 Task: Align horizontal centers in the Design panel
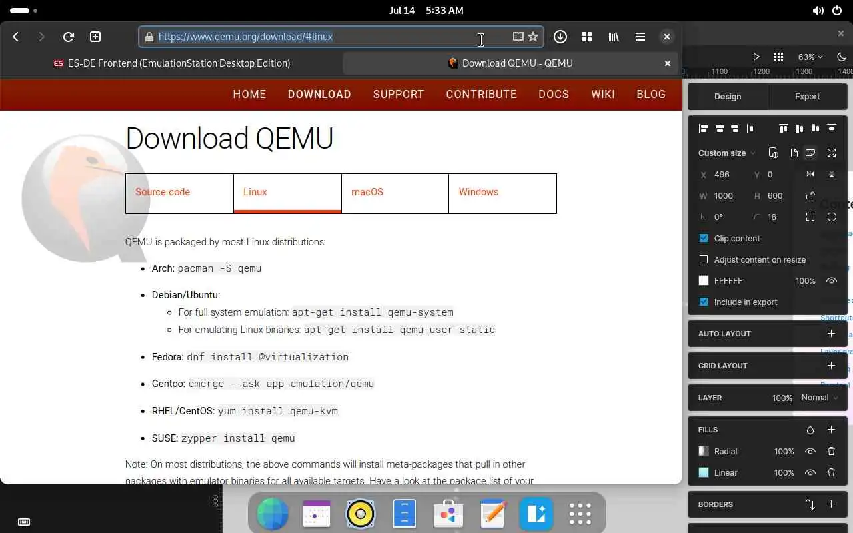pos(720,129)
